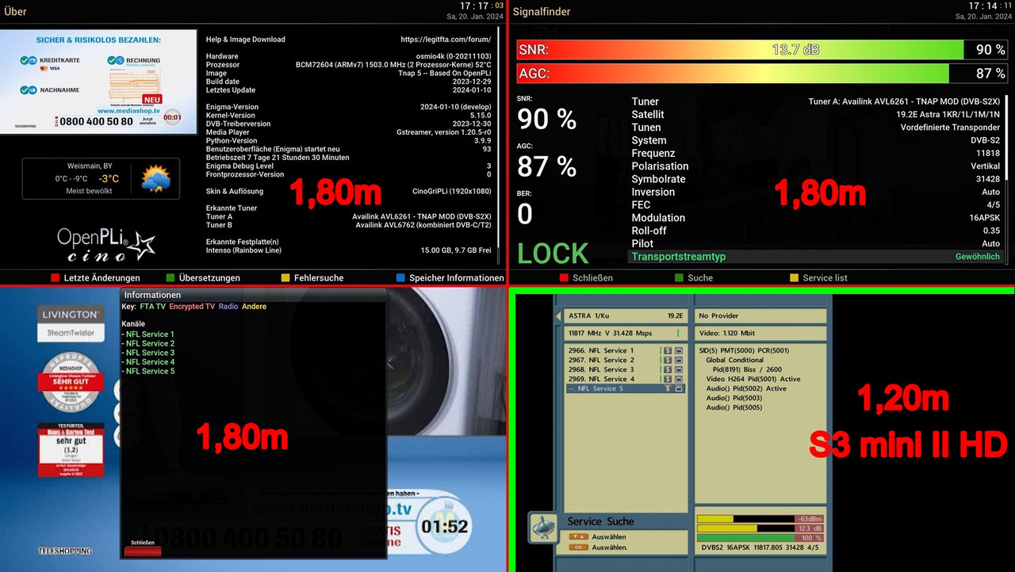Click the orange OK key icon
The width and height of the screenshot is (1015, 572).
pos(577,547)
